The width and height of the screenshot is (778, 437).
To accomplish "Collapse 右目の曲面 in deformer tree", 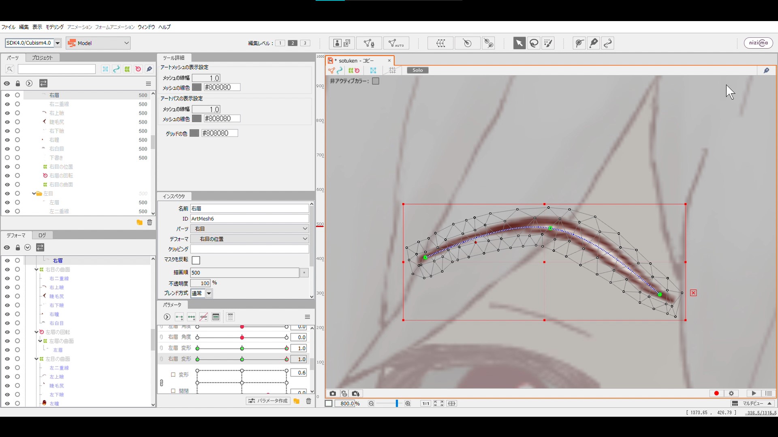I will click(x=36, y=270).
